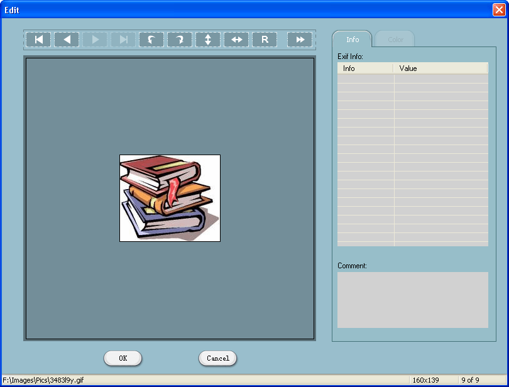Dismiss the dialog via Cancel
The image size is (509, 387).
click(x=217, y=358)
